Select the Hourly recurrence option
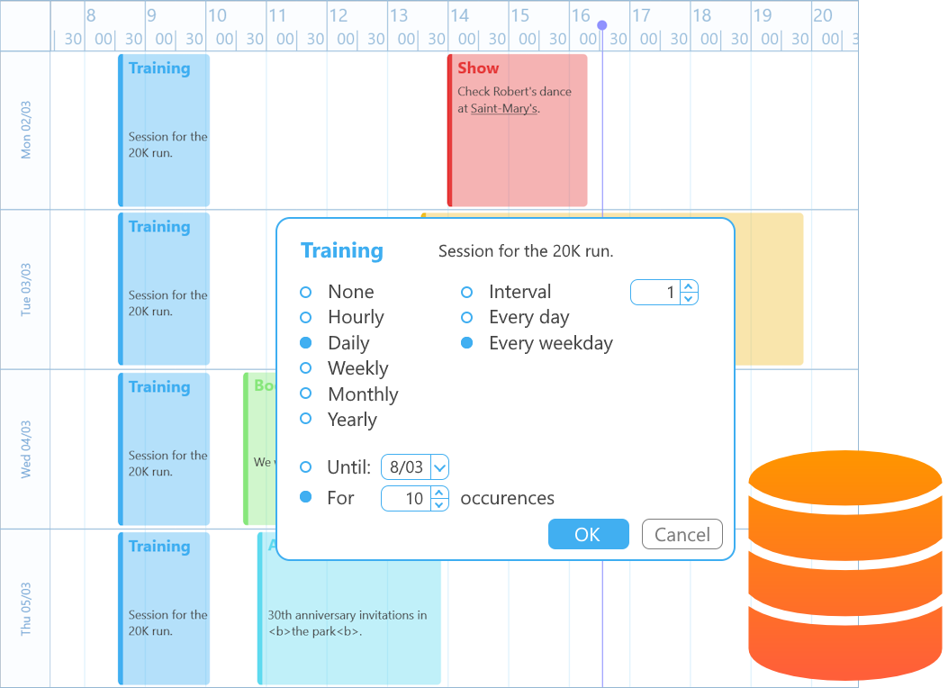This screenshot has width=948, height=688. pyautogui.click(x=305, y=317)
